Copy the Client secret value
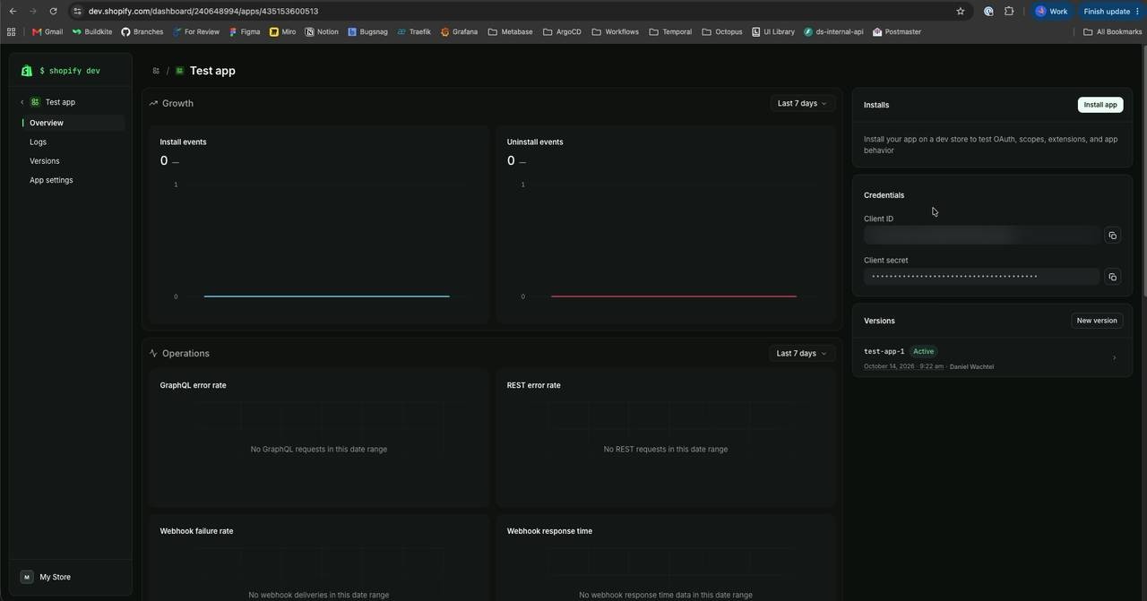 point(1112,277)
